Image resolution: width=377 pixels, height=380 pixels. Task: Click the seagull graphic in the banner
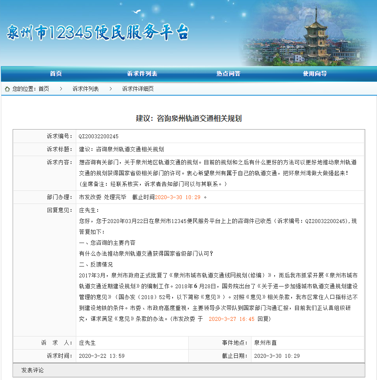point(136,12)
